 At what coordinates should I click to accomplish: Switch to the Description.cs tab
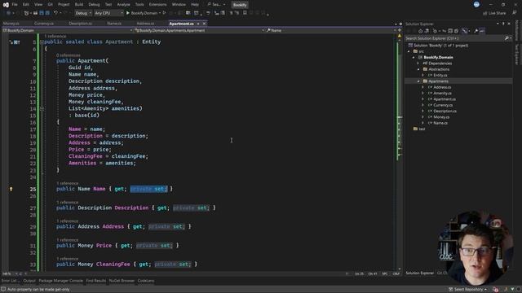click(80, 24)
